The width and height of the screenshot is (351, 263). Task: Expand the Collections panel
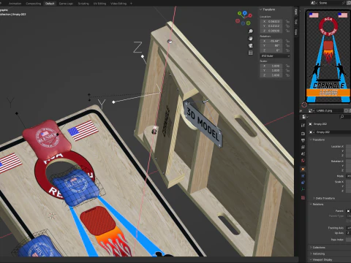click(x=318, y=248)
